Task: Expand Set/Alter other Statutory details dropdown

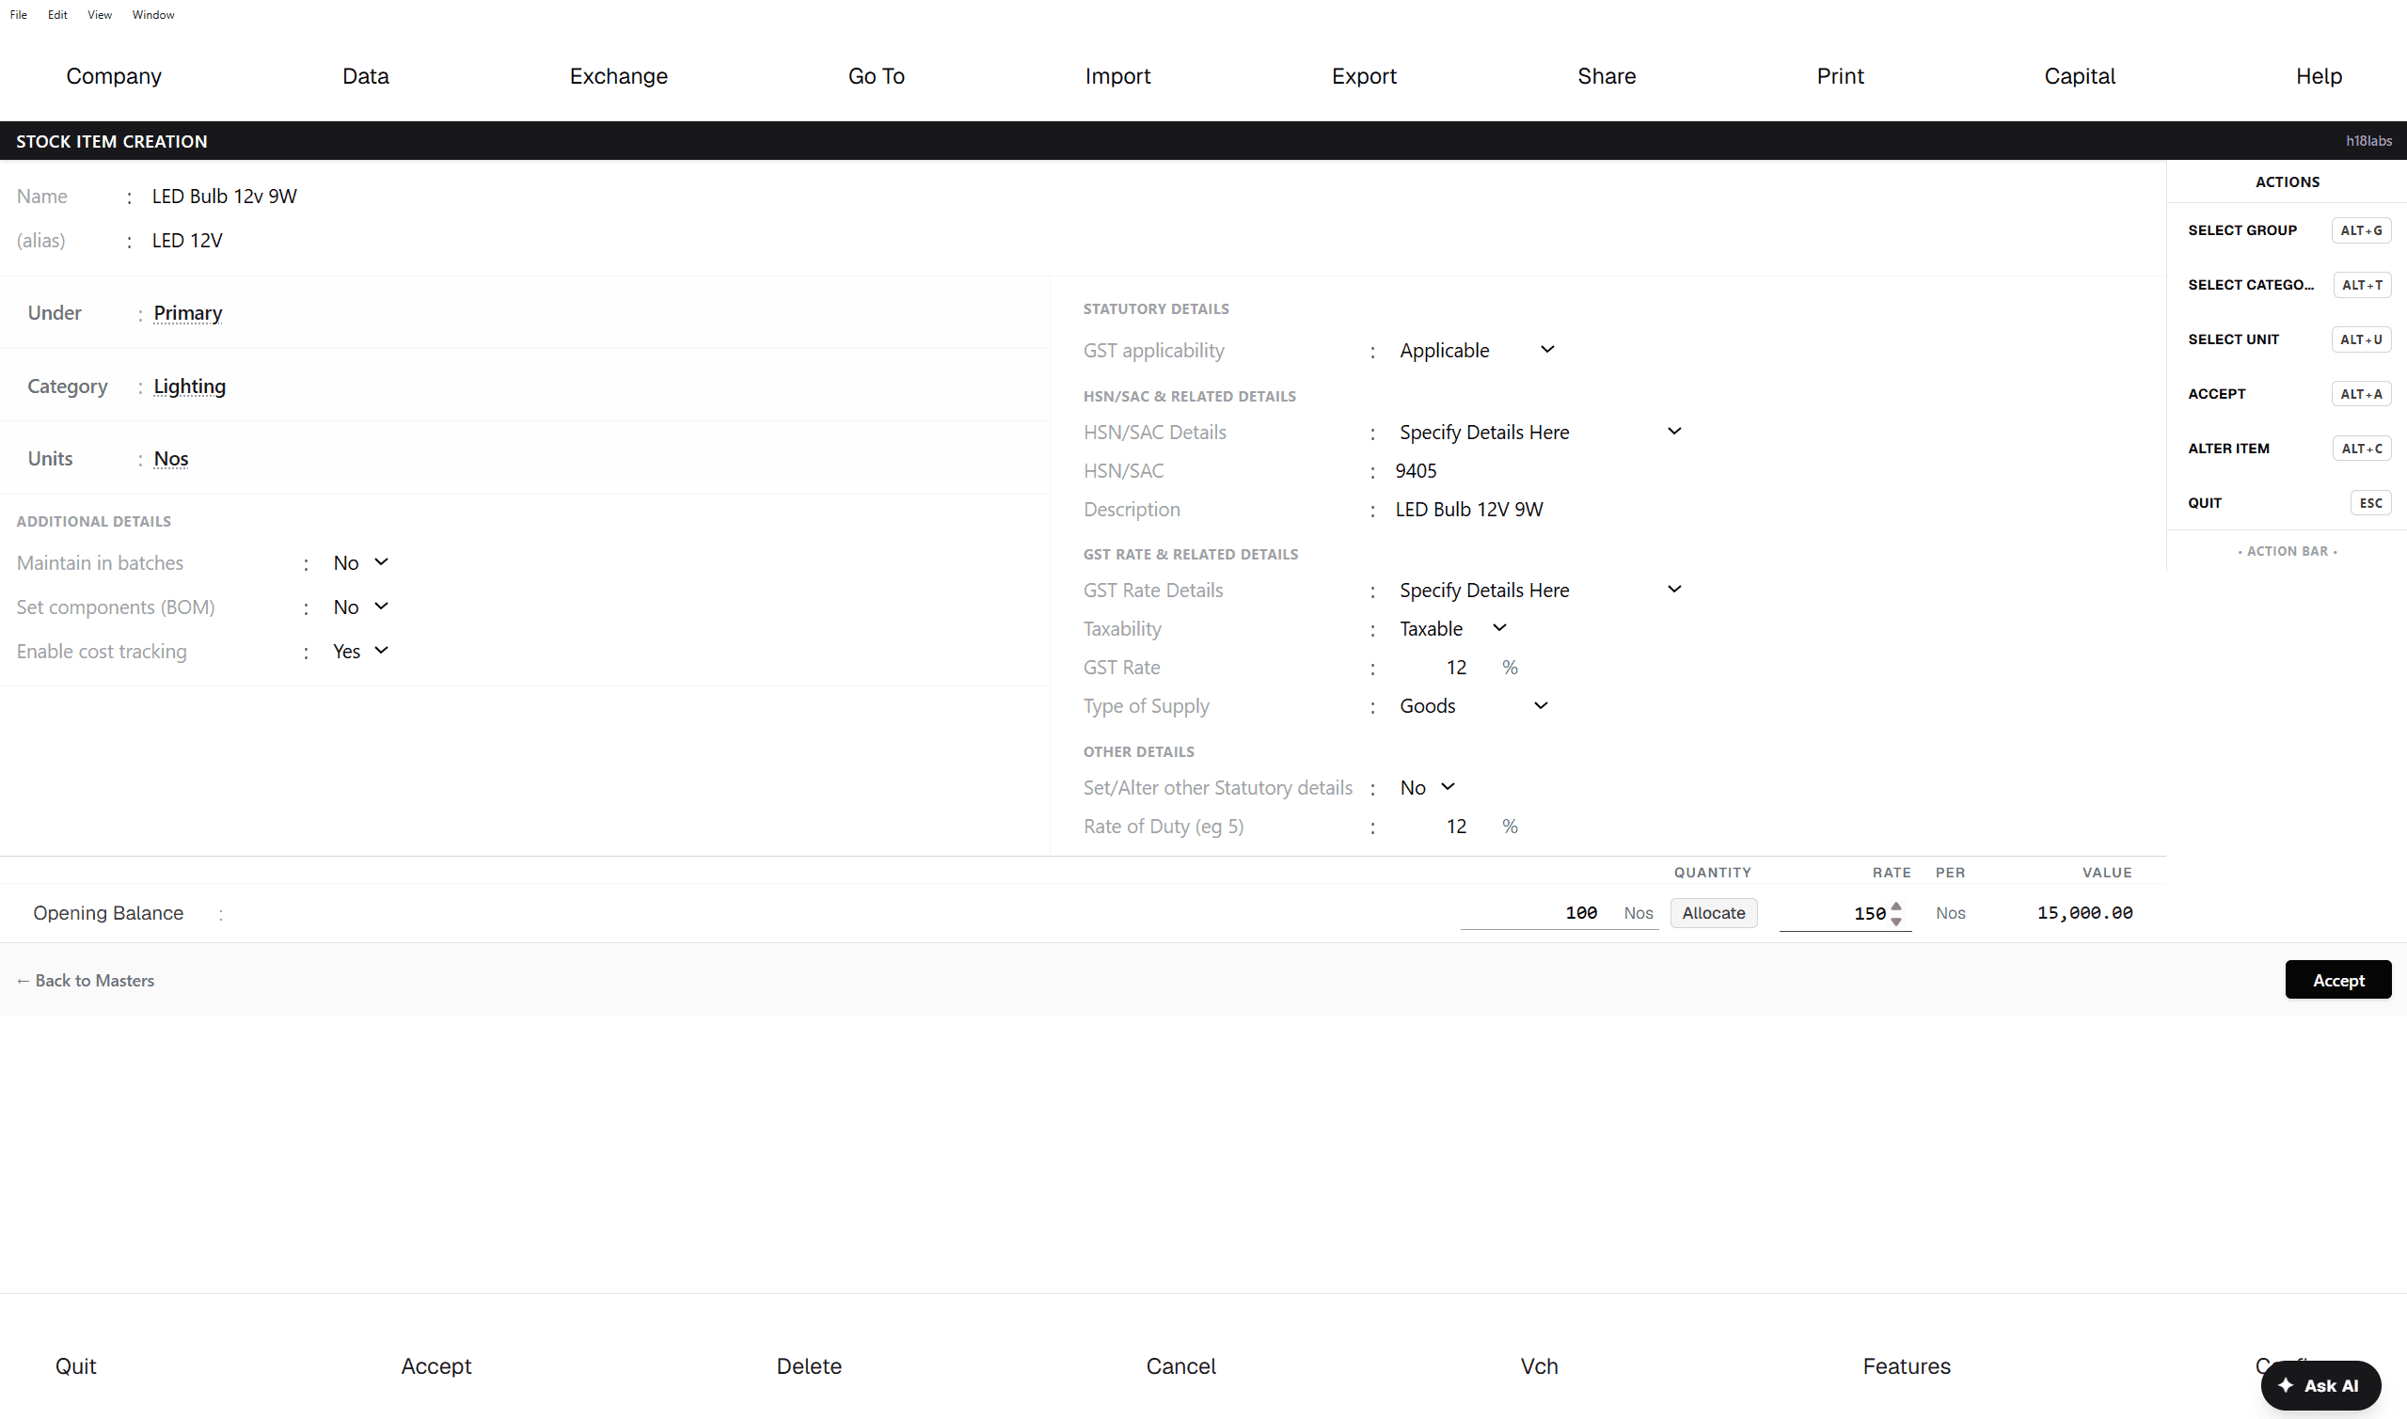Action: point(1427,787)
